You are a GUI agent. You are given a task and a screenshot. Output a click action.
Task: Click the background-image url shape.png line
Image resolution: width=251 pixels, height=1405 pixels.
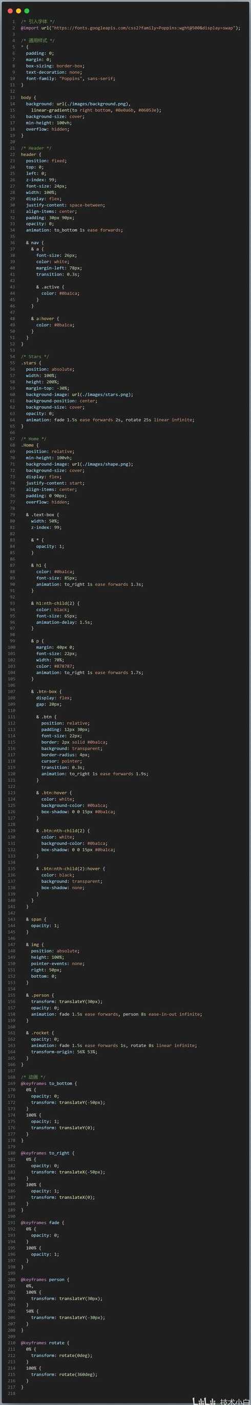[x=79, y=464]
